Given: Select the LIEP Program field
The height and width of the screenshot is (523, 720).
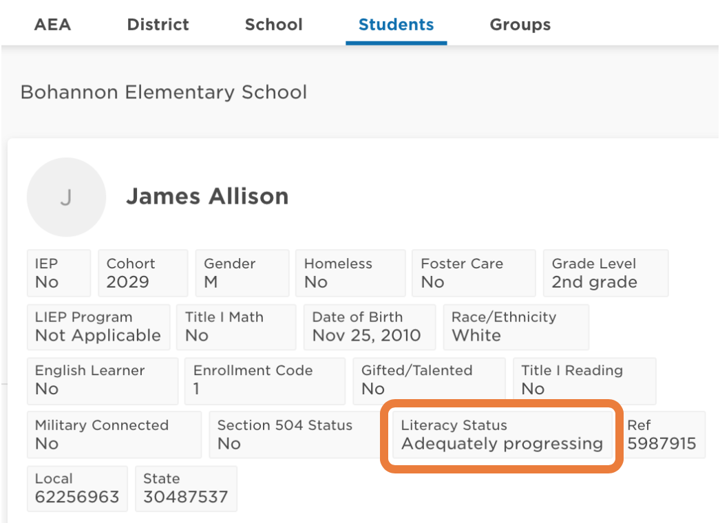Looking at the screenshot, I should [98, 327].
